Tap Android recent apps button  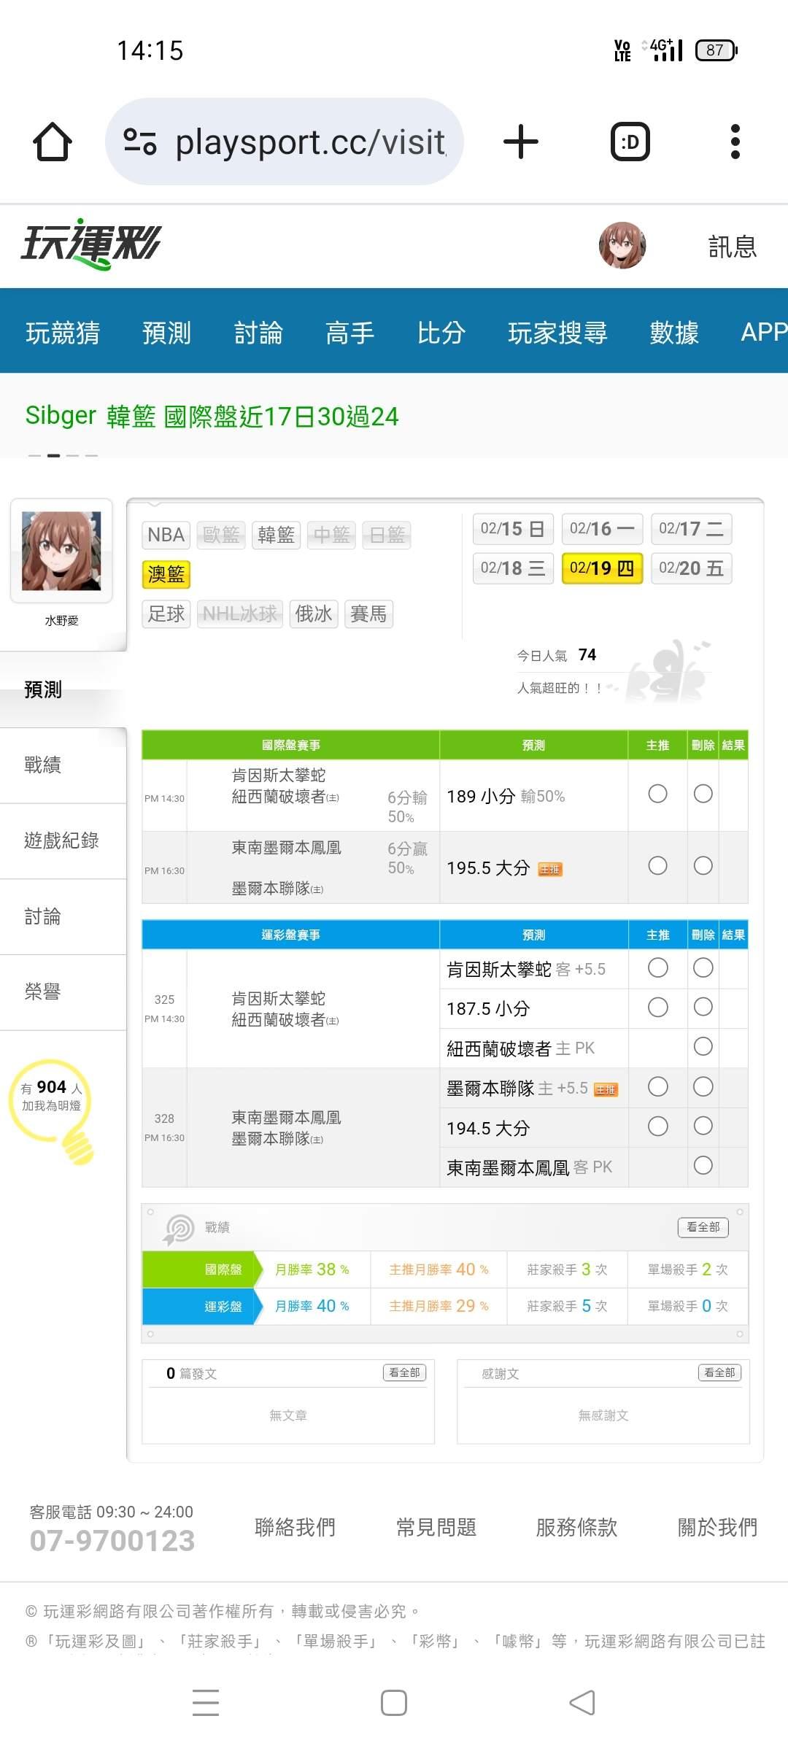[x=206, y=1703]
